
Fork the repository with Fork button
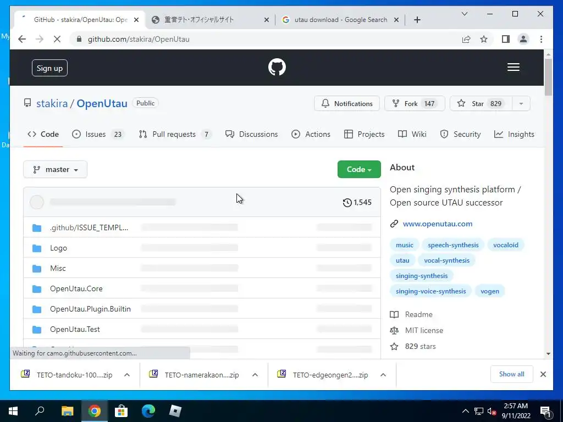pos(415,104)
